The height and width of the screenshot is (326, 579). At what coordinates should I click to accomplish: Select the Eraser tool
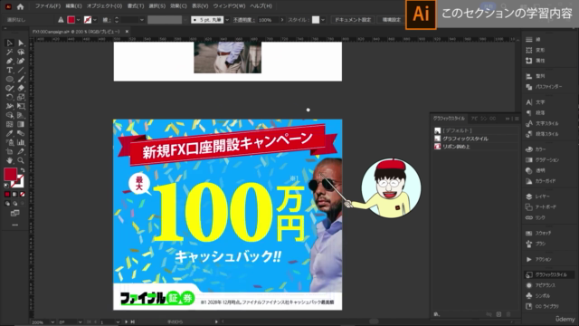pyautogui.click(x=21, y=88)
